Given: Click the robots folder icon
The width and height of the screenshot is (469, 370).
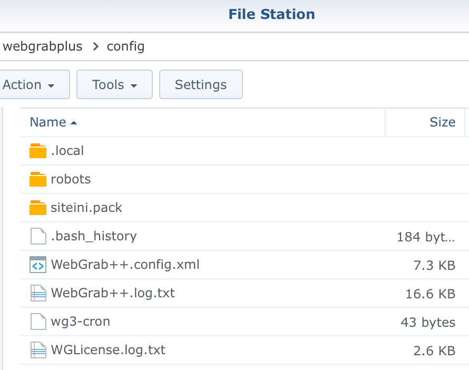Looking at the screenshot, I should click(38, 179).
